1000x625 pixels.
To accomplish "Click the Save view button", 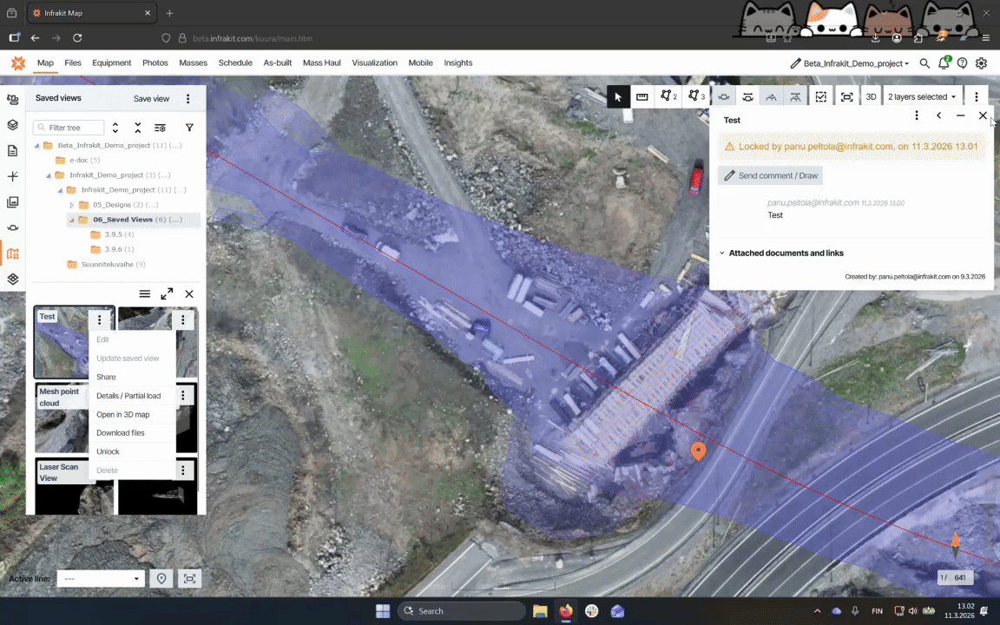I will [x=151, y=99].
